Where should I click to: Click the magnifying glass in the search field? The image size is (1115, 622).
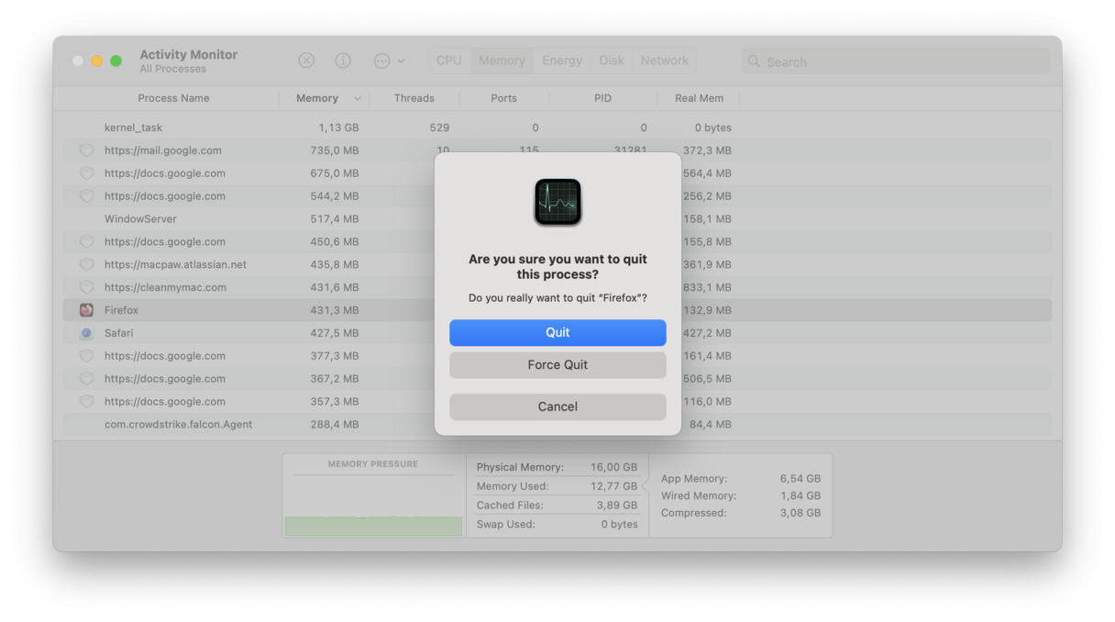(x=754, y=61)
